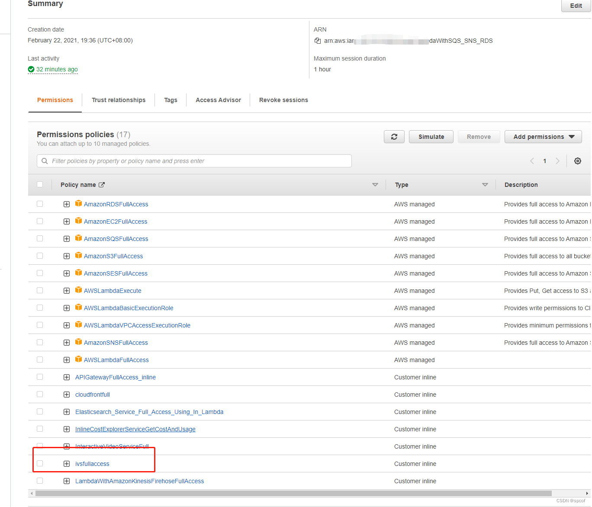Click the scrollbar right arrow
This screenshot has width=592, height=507.
(x=587, y=493)
